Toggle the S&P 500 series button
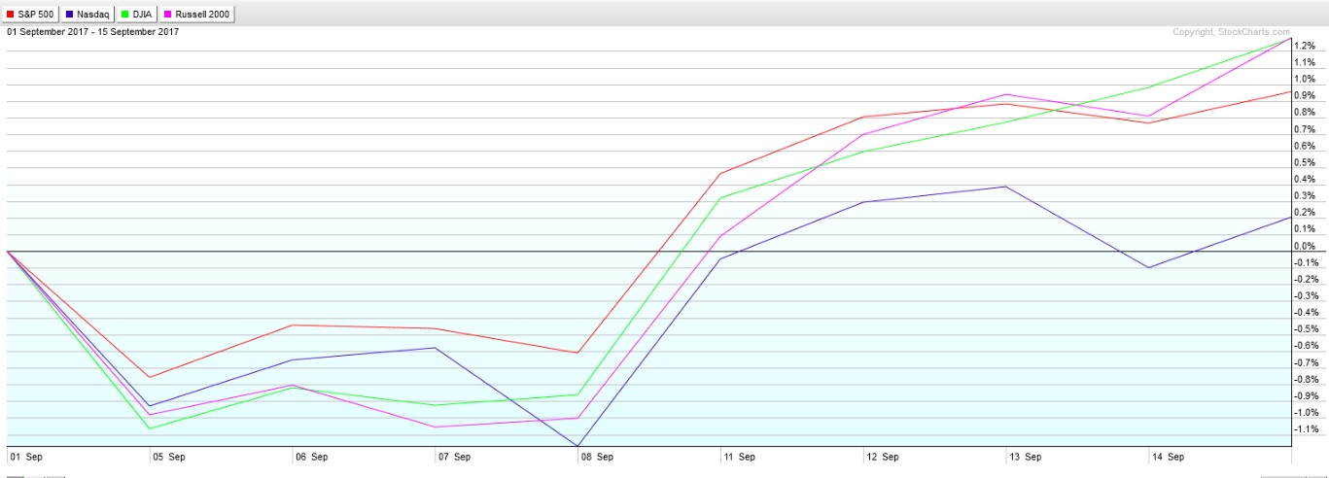 [30, 15]
